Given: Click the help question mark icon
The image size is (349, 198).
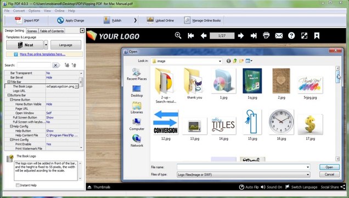Looking at the screenshot, I should click(291, 36).
